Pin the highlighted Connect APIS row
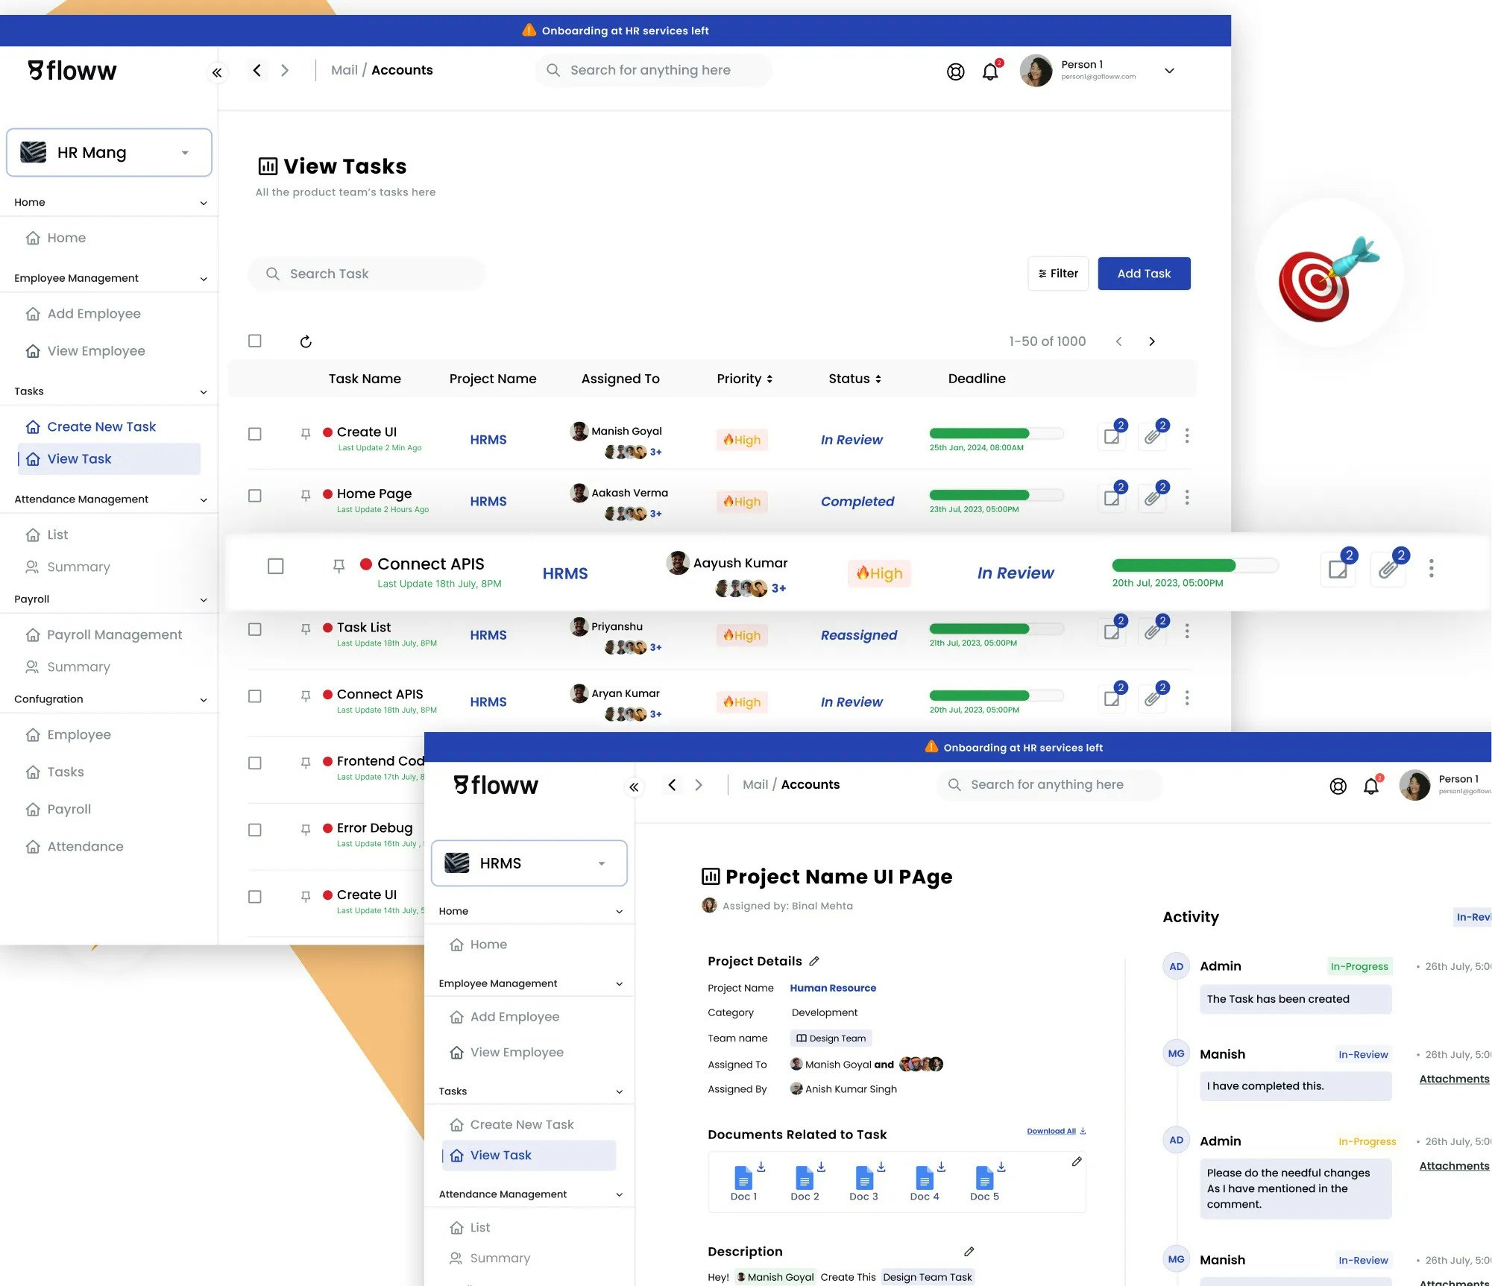The width and height of the screenshot is (1492, 1286). [339, 566]
